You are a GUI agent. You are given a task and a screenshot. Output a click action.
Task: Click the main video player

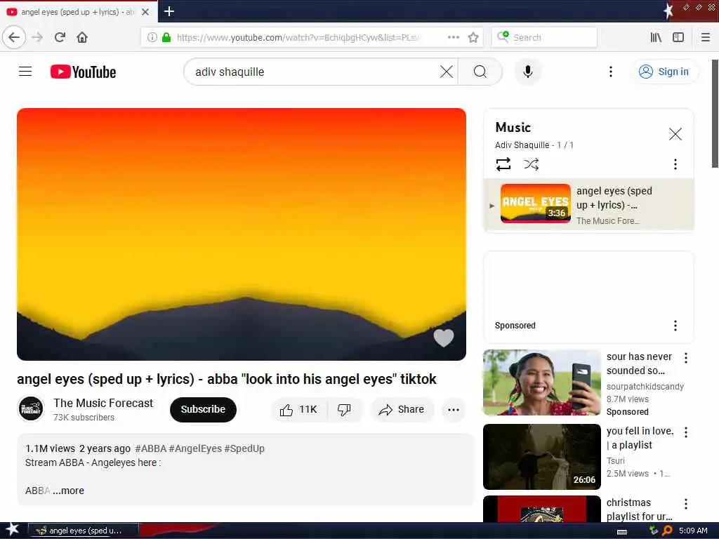point(242,234)
